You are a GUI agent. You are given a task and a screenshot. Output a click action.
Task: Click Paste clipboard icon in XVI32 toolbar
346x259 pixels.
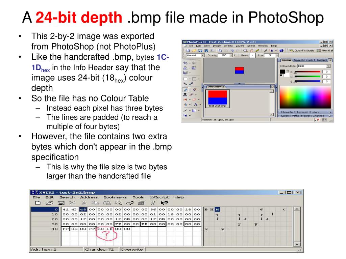[x=107, y=203]
